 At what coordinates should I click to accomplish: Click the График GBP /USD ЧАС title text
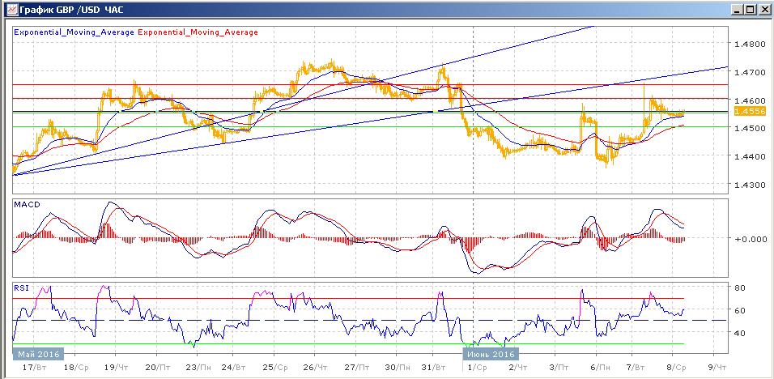point(71,10)
